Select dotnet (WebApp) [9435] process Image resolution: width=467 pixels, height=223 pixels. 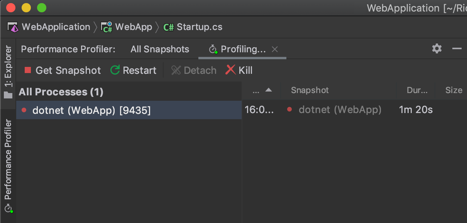91,110
